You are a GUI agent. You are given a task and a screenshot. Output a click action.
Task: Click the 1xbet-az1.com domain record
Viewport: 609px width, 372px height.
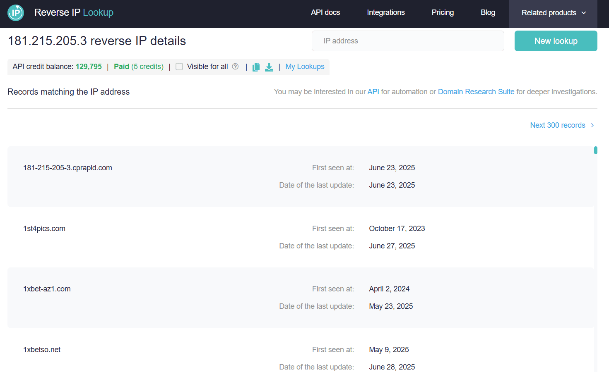(47, 289)
